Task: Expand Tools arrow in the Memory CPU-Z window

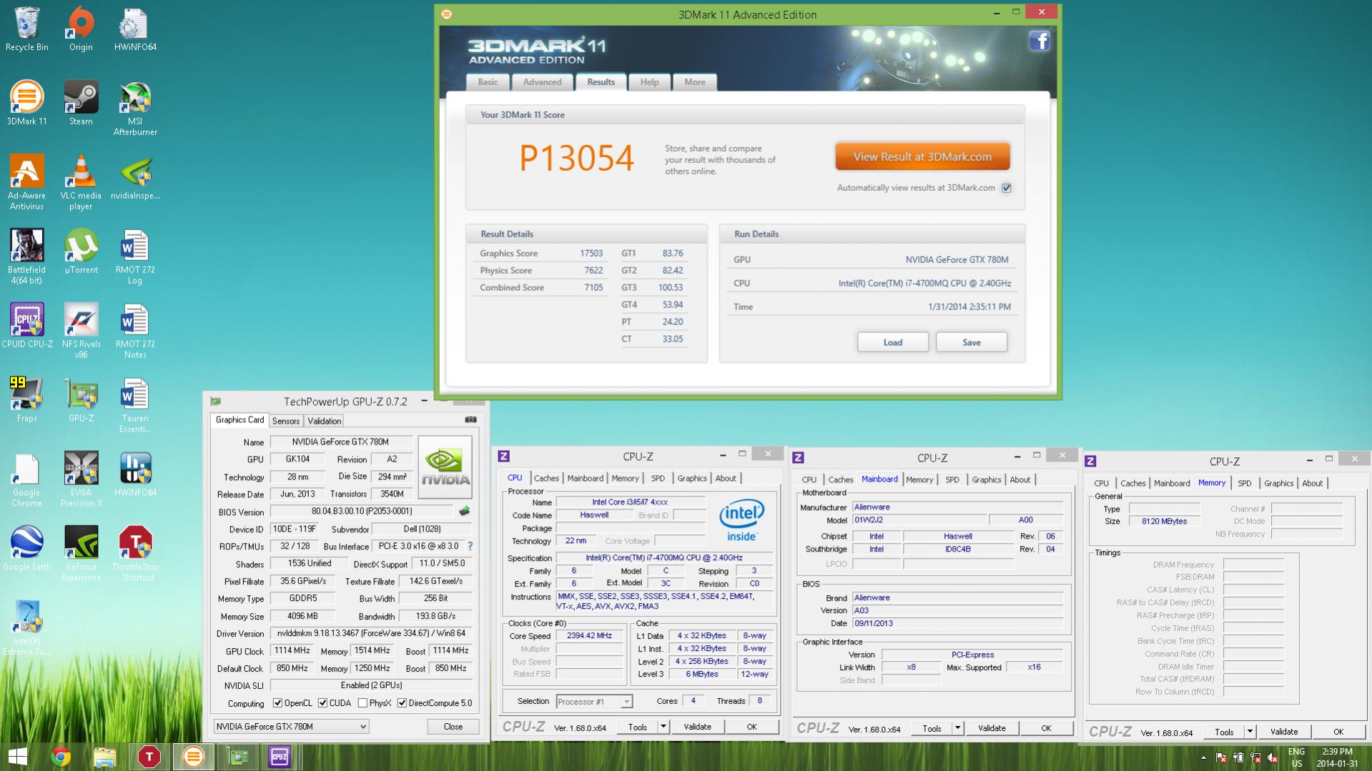Action: (1250, 732)
